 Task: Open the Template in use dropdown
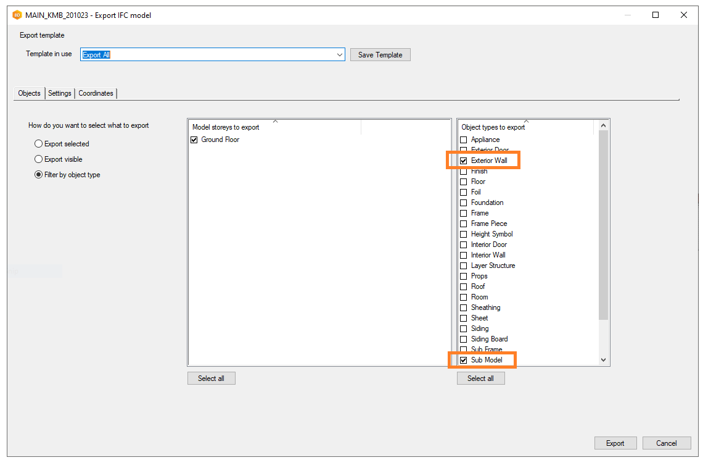pos(340,55)
